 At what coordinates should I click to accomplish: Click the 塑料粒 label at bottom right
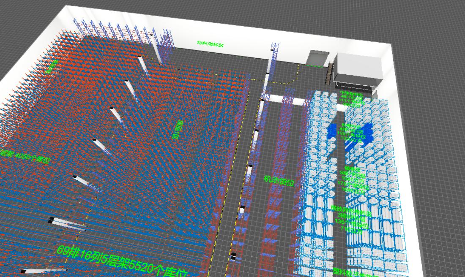click(354, 272)
